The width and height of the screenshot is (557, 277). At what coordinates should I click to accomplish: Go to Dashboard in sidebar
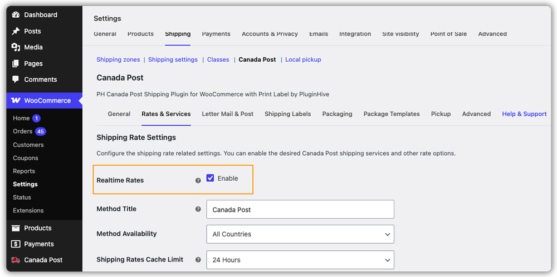tap(41, 15)
